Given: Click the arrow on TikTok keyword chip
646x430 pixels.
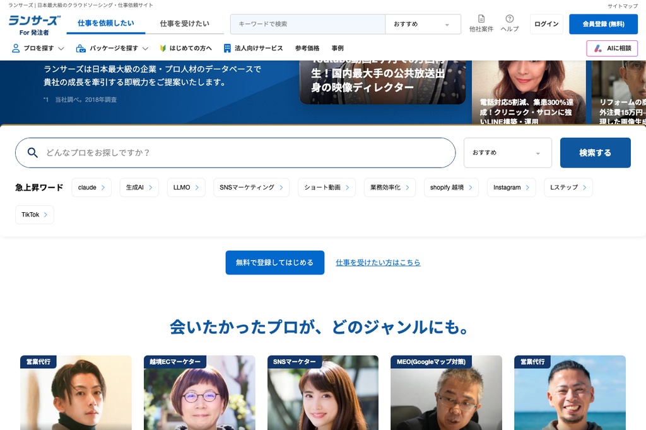Looking at the screenshot, I should point(45,215).
